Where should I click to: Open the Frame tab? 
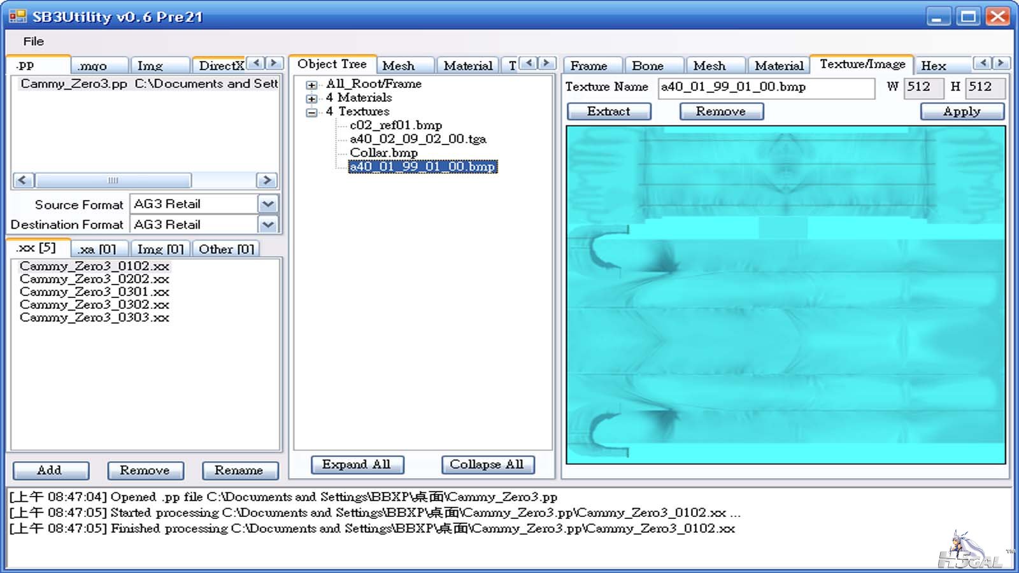pyautogui.click(x=592, y=66)
